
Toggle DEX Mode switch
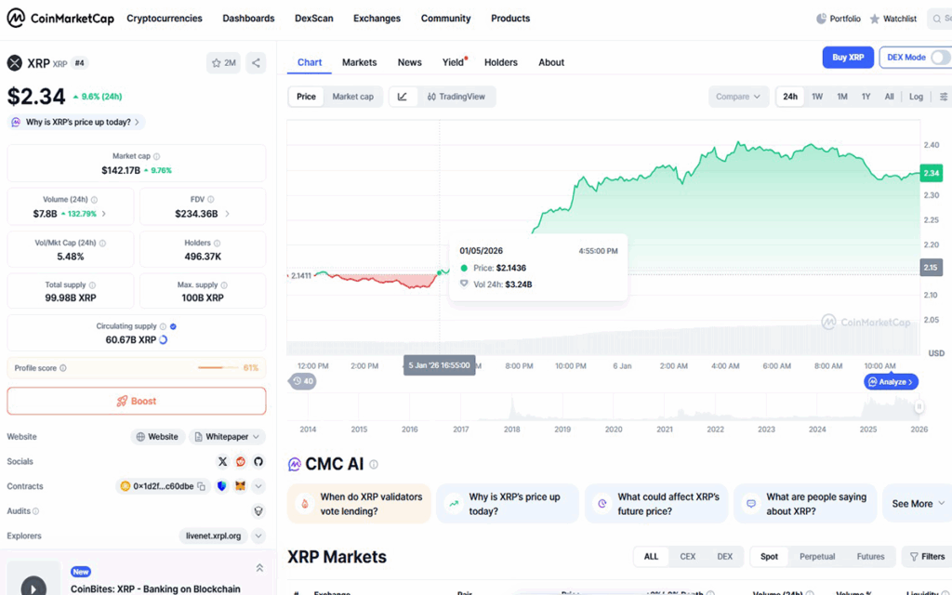coord(940,57)
